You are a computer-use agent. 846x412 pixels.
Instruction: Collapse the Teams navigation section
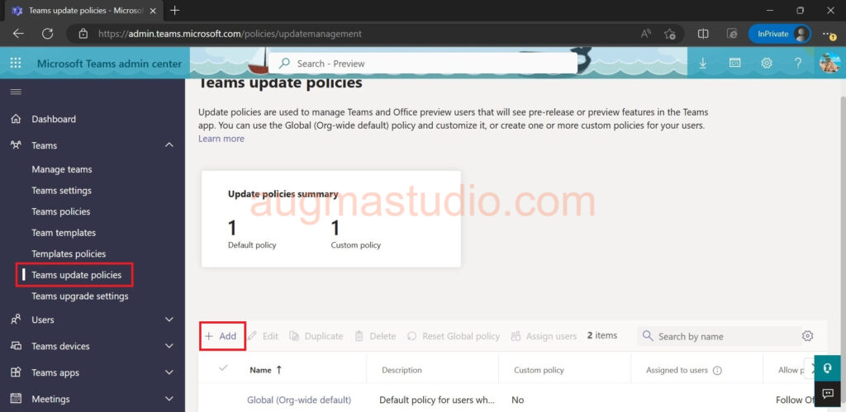pyautogui.click(x=169, y=145)
